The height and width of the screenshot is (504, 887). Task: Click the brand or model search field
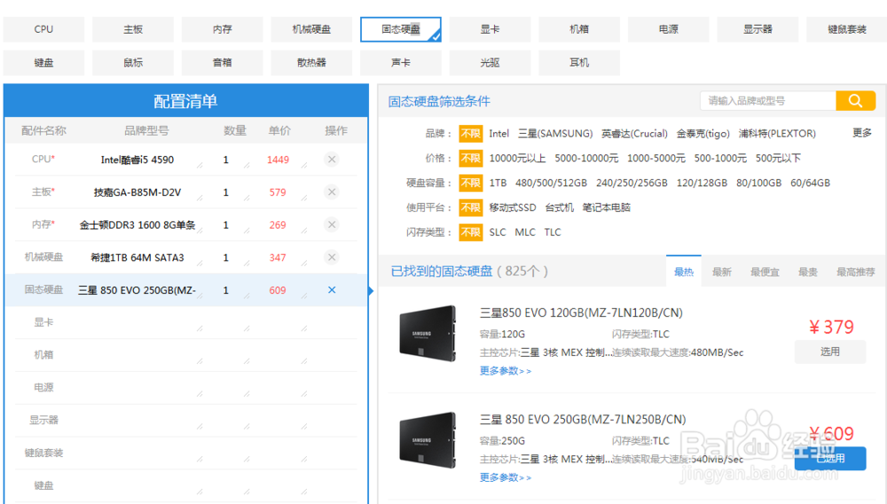(768, 101)
